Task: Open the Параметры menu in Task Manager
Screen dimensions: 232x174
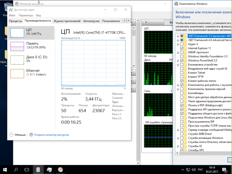Action: (x=26, y=15)
